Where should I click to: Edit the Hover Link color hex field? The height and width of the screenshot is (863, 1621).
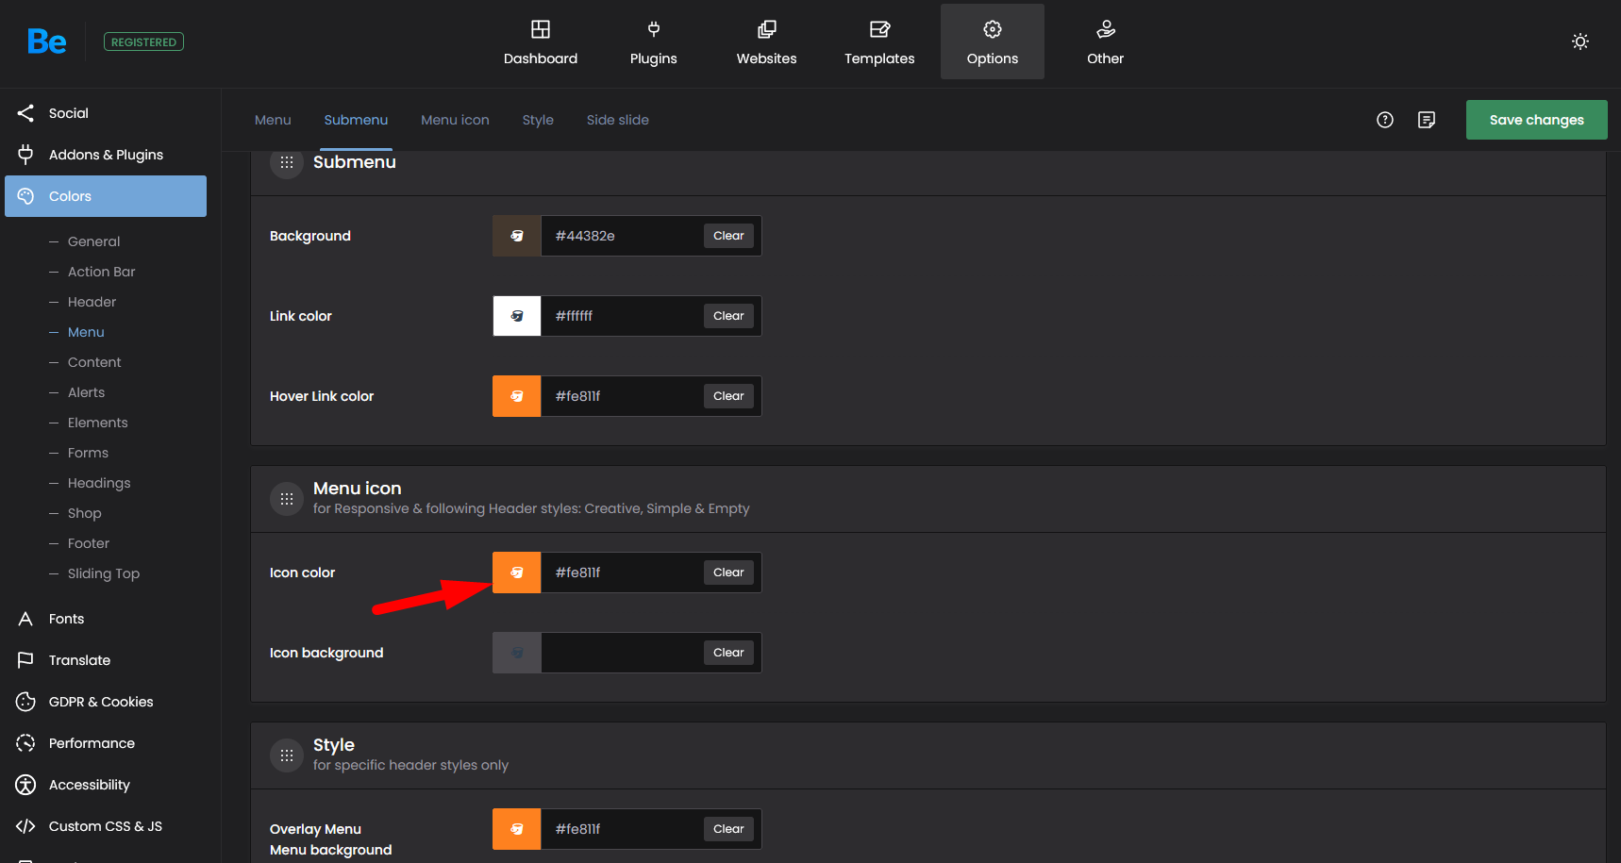click(621, 396)
